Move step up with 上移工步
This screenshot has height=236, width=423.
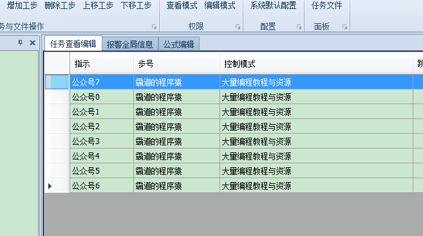pyautogui.click(x=98, y=5)
